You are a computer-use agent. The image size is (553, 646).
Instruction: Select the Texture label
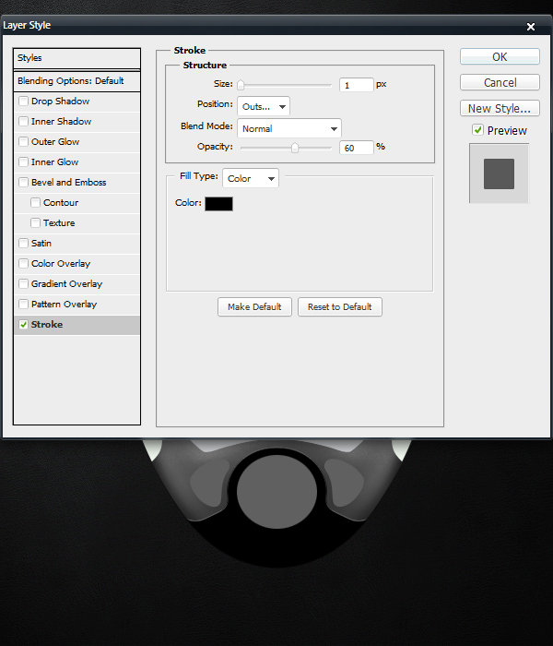point(59,223)
